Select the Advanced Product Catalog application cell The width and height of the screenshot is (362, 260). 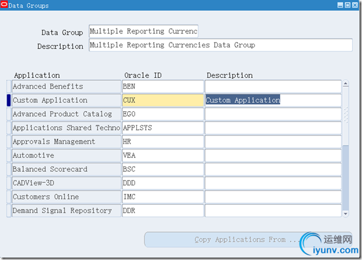[66, 114]
